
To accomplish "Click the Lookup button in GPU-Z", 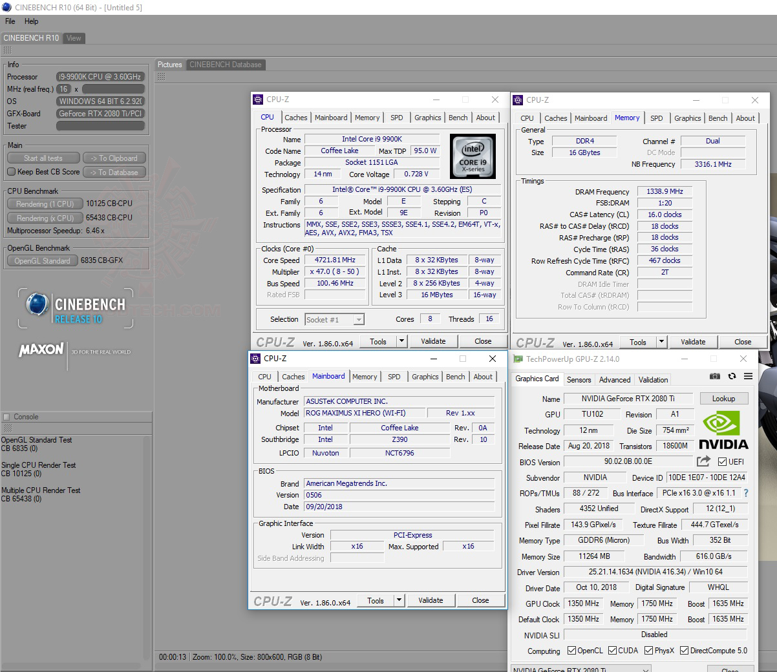I will click(x=723, y=399).
